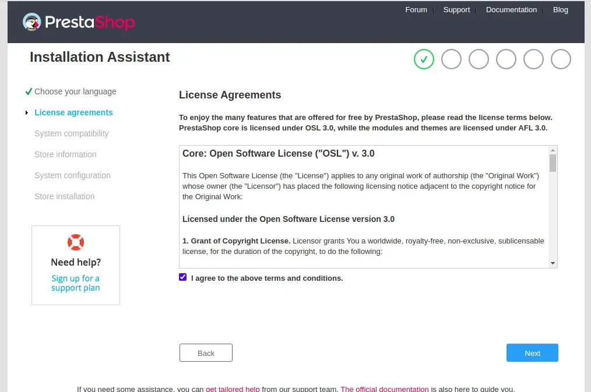Select License agreements step

(73, 112)
